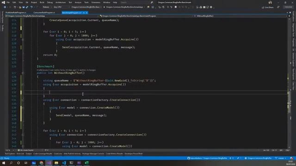Click the git master branch indicator
The image size is (296, 166).
(x=280, y=158)
